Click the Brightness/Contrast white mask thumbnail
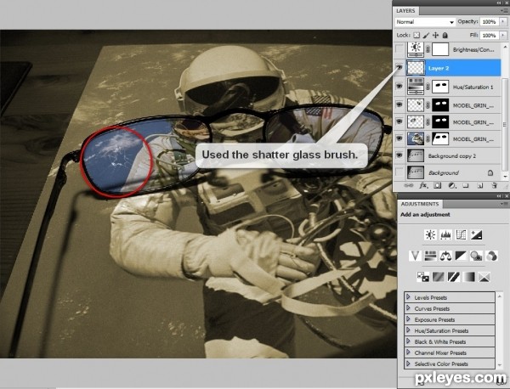 [x=440, y=49]
